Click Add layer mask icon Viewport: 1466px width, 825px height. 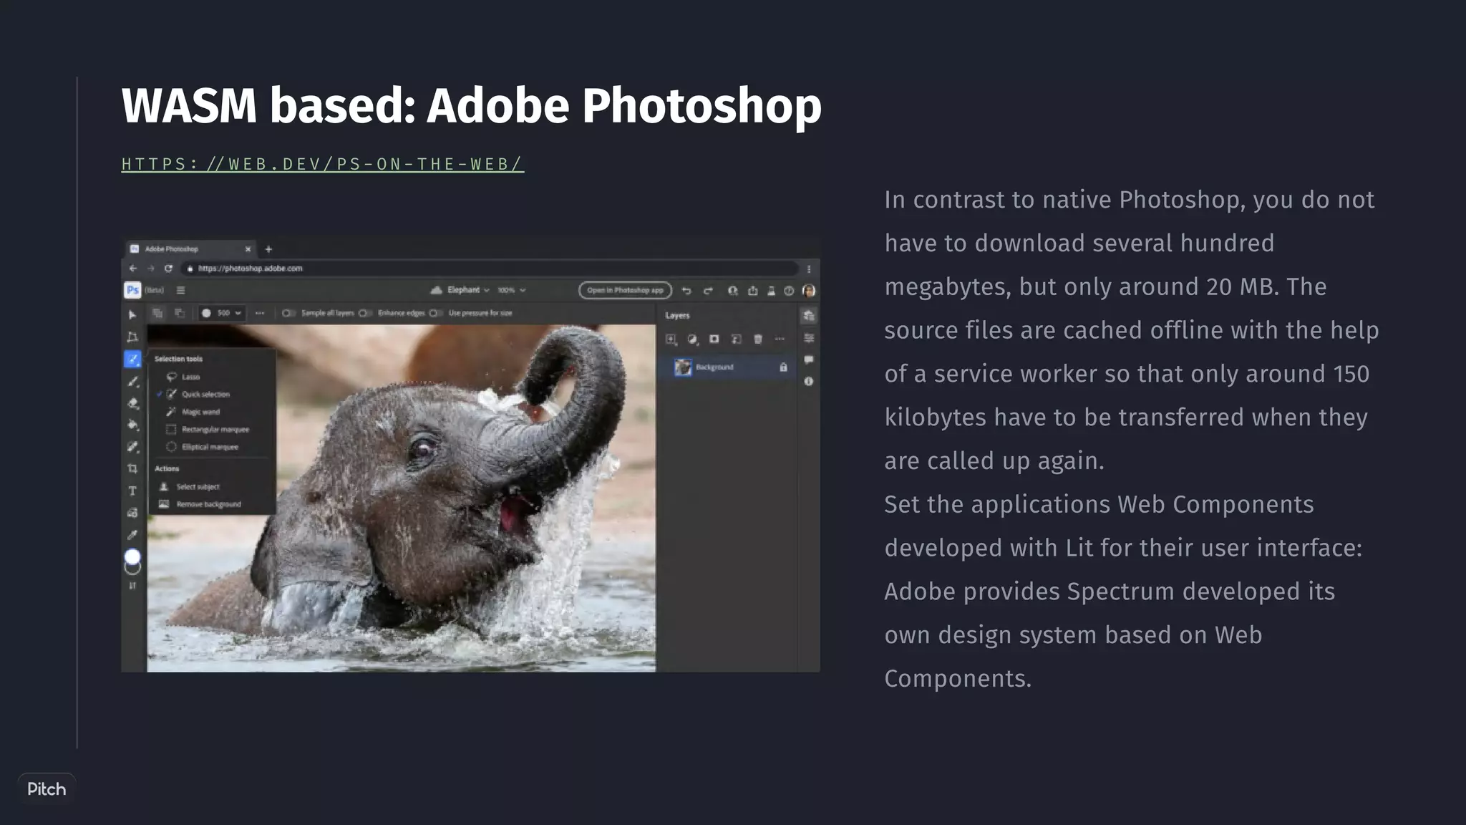(714, 339)
